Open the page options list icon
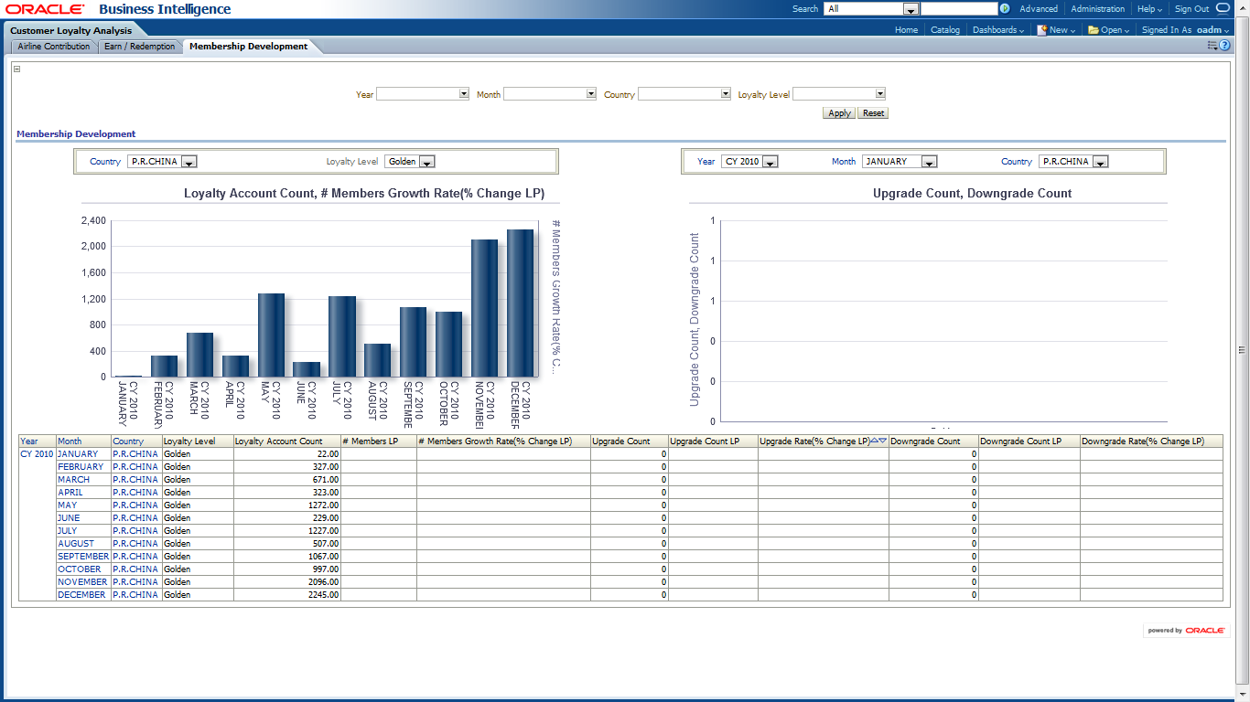1250x702 pixels. (x=1212, y=45)
